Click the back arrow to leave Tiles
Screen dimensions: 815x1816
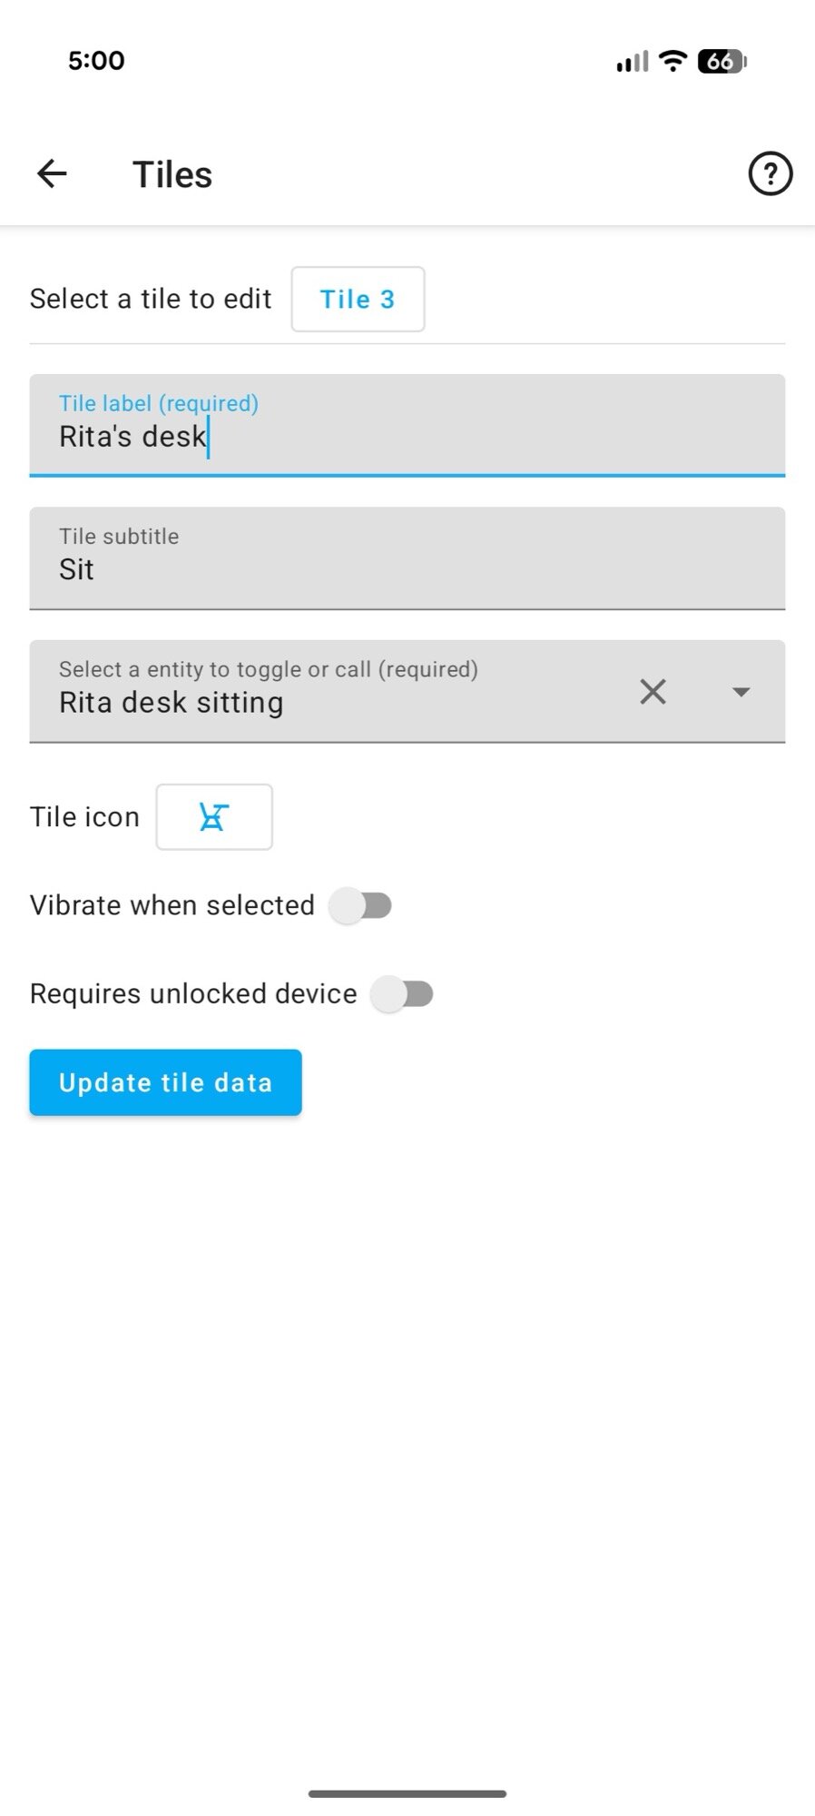click(x=52, y=173)
